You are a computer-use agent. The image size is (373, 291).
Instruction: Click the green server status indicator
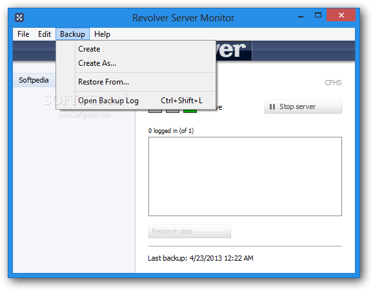click(x=190, y=110)
